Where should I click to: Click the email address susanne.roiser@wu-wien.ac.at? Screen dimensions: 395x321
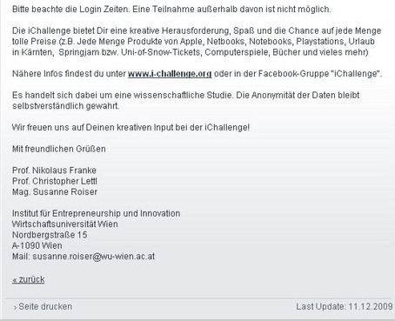pos(94,257)
